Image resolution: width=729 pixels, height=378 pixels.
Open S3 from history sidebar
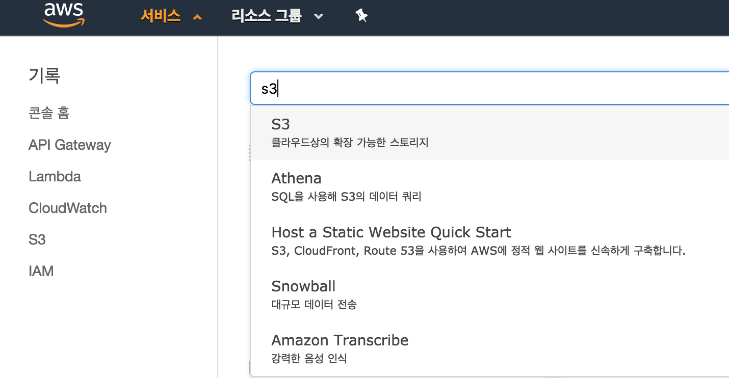(x=37, y=239)
